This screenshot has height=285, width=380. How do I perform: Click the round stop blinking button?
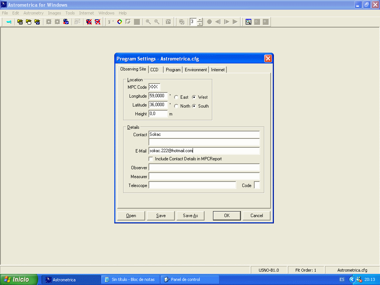[209, 22]
